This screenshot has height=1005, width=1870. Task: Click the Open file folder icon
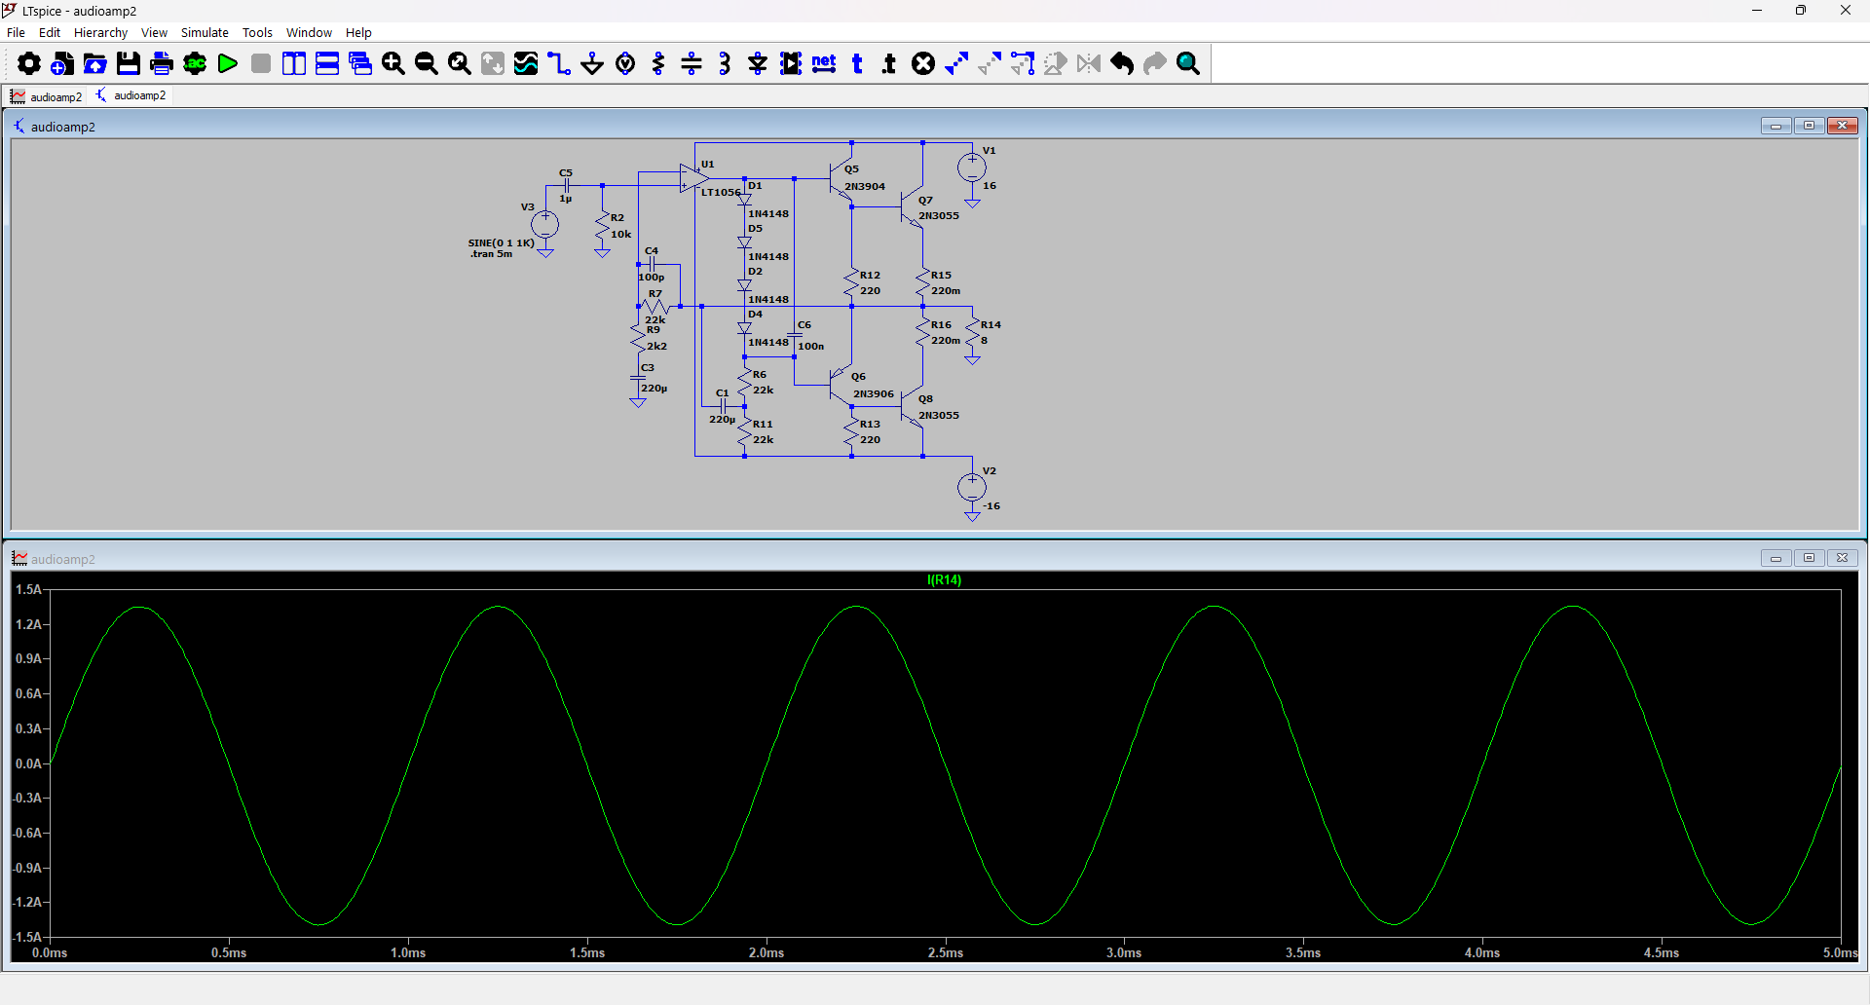click(95, 63)
